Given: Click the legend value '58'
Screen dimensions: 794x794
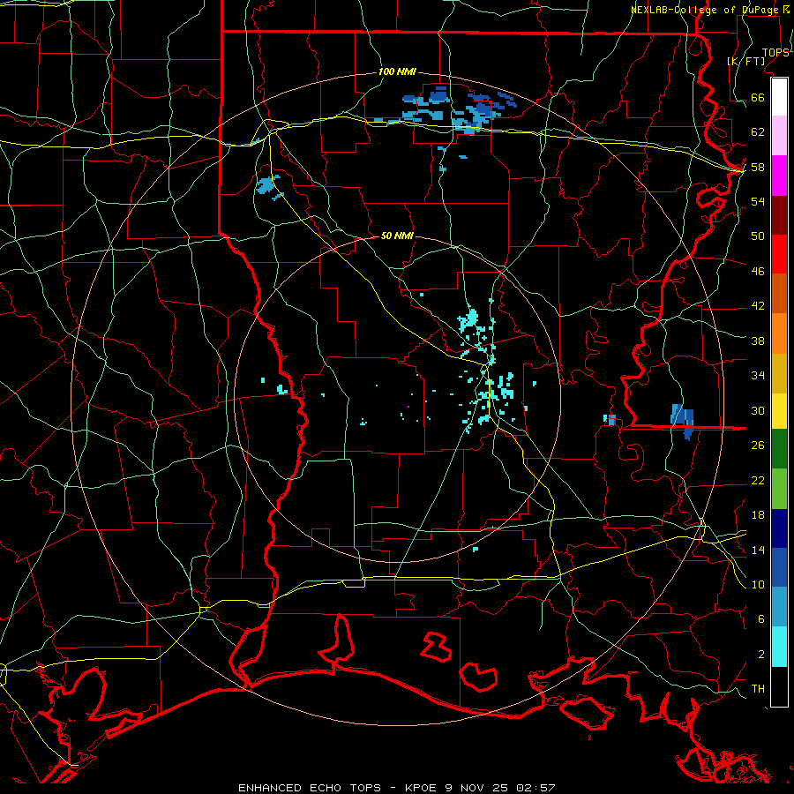Looking at the screenshot, I should pos(758,167).
